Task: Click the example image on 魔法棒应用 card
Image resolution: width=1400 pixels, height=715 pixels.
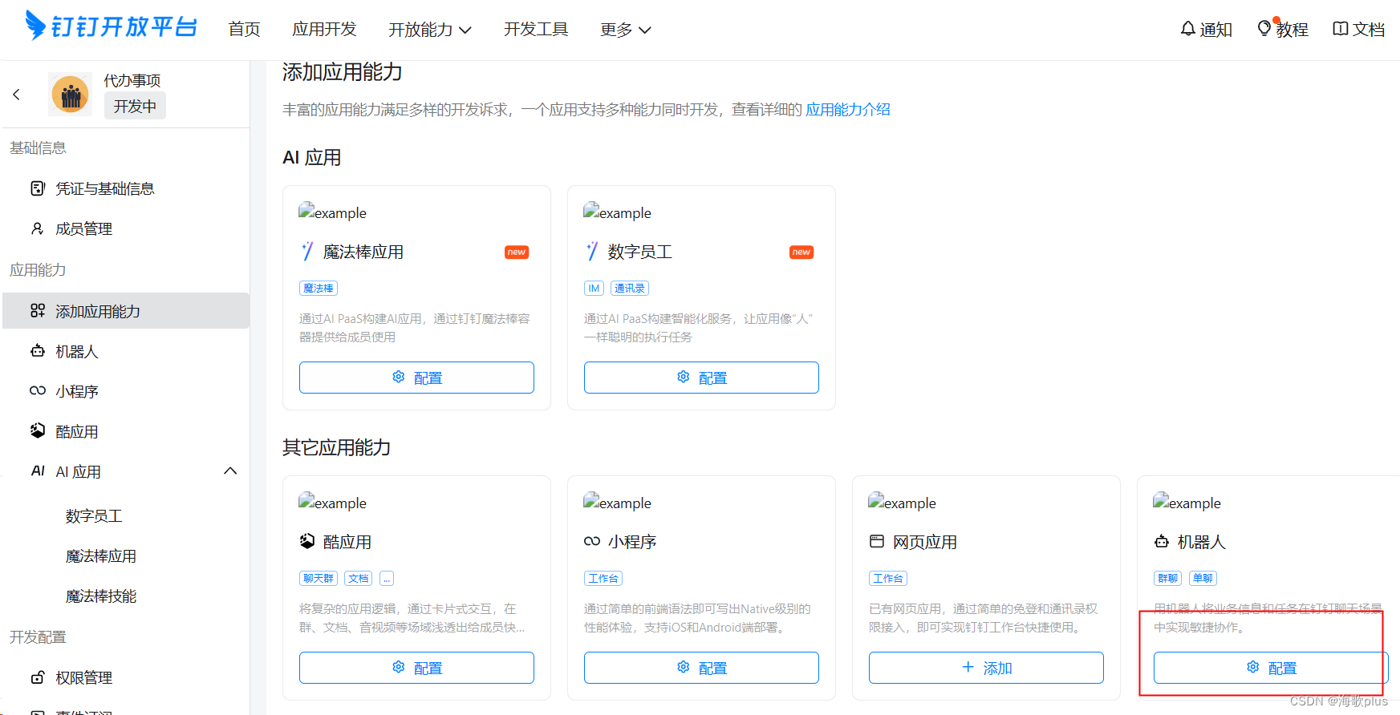Action: [x=333, y=212]
